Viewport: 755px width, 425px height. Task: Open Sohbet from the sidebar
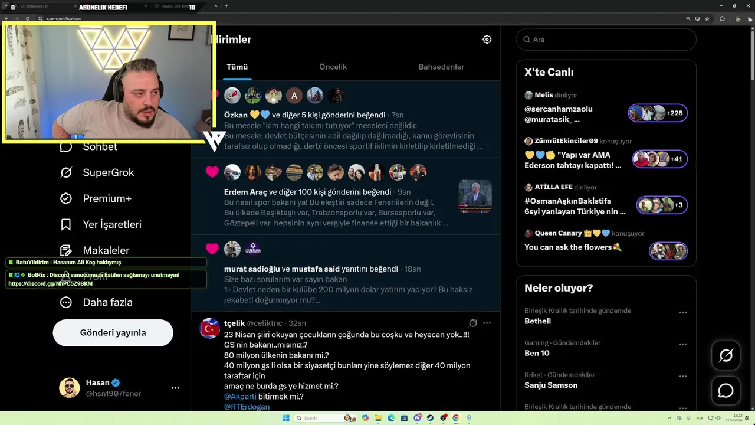pos(88,146)
